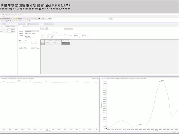Open the Scan rate dropdown
Image resolution: width=179 pixels, height=134 pixels.
[x=28, y=33]
